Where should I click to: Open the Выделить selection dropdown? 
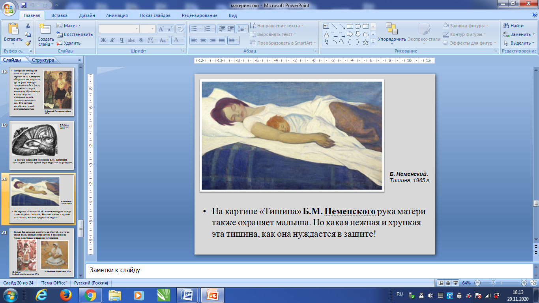[519, 43]
